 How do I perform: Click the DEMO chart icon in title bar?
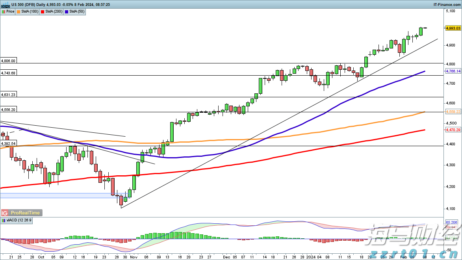(x=5, y=4)
